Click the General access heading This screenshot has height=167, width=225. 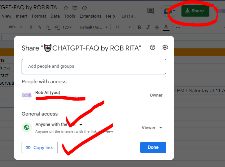point(40,114)
